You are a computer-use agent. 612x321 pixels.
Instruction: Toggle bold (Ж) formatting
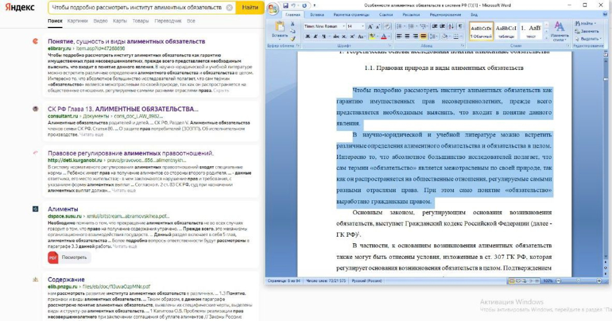[308, 36]
